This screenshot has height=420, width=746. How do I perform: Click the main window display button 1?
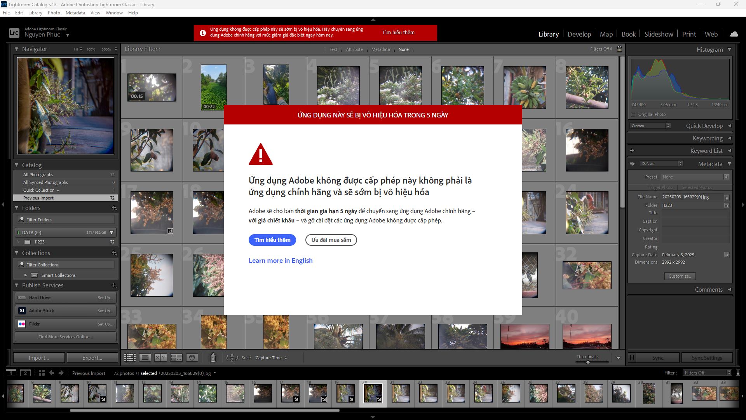click(11, 373)
